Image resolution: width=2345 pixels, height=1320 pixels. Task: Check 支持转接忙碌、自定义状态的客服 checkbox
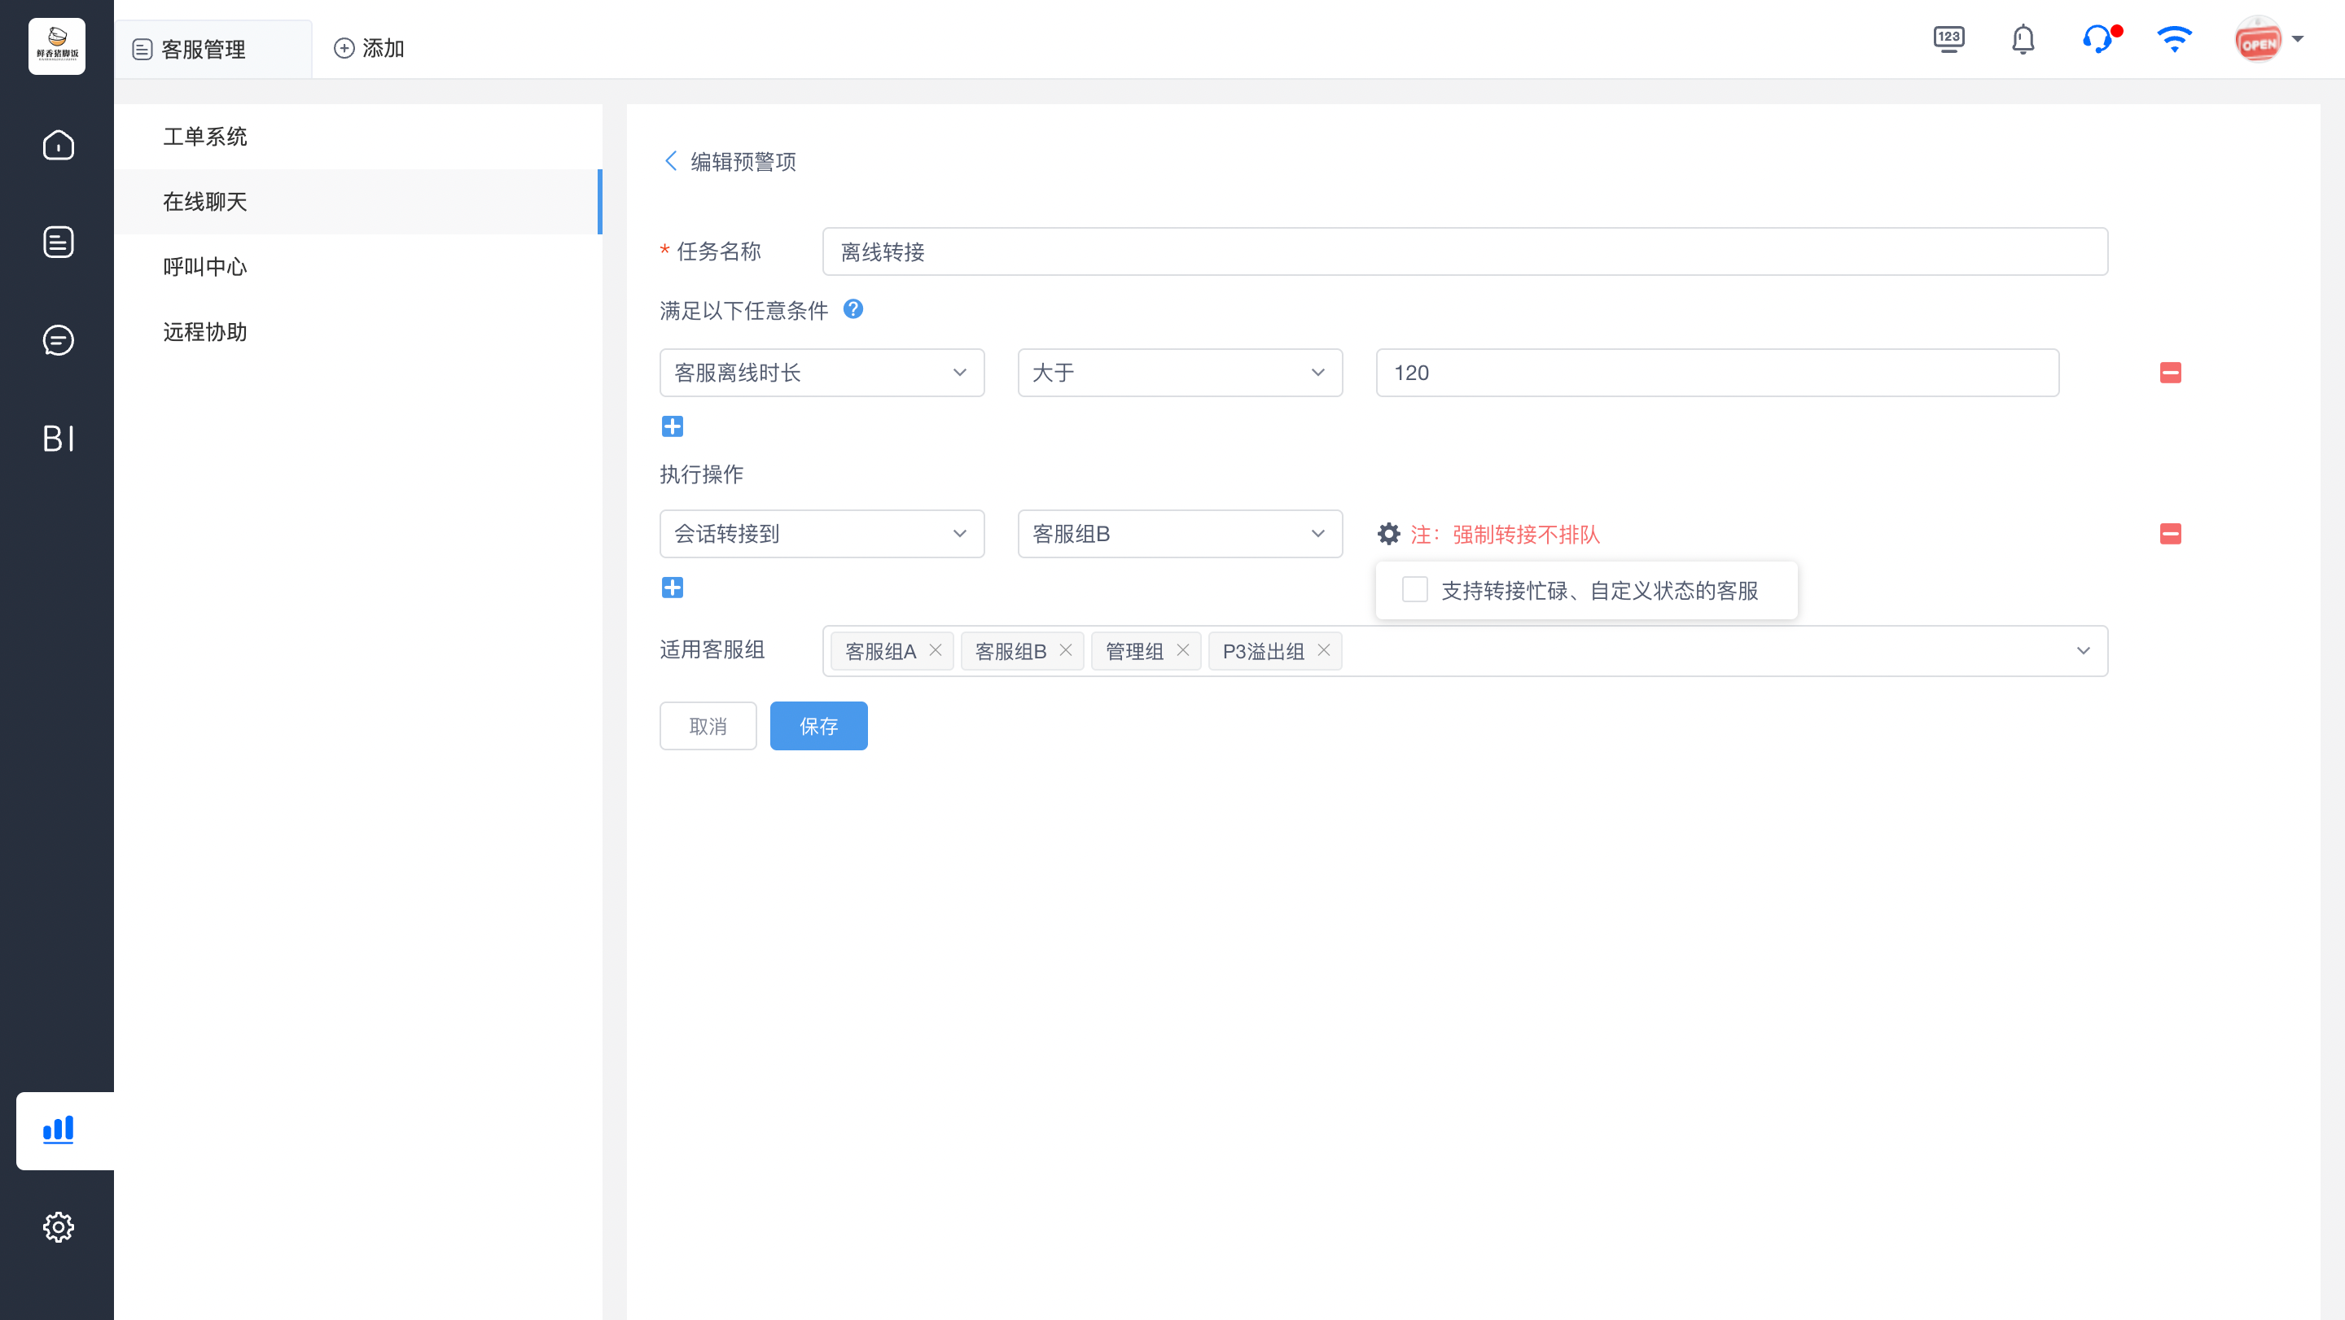click(x=1414, y=589)
